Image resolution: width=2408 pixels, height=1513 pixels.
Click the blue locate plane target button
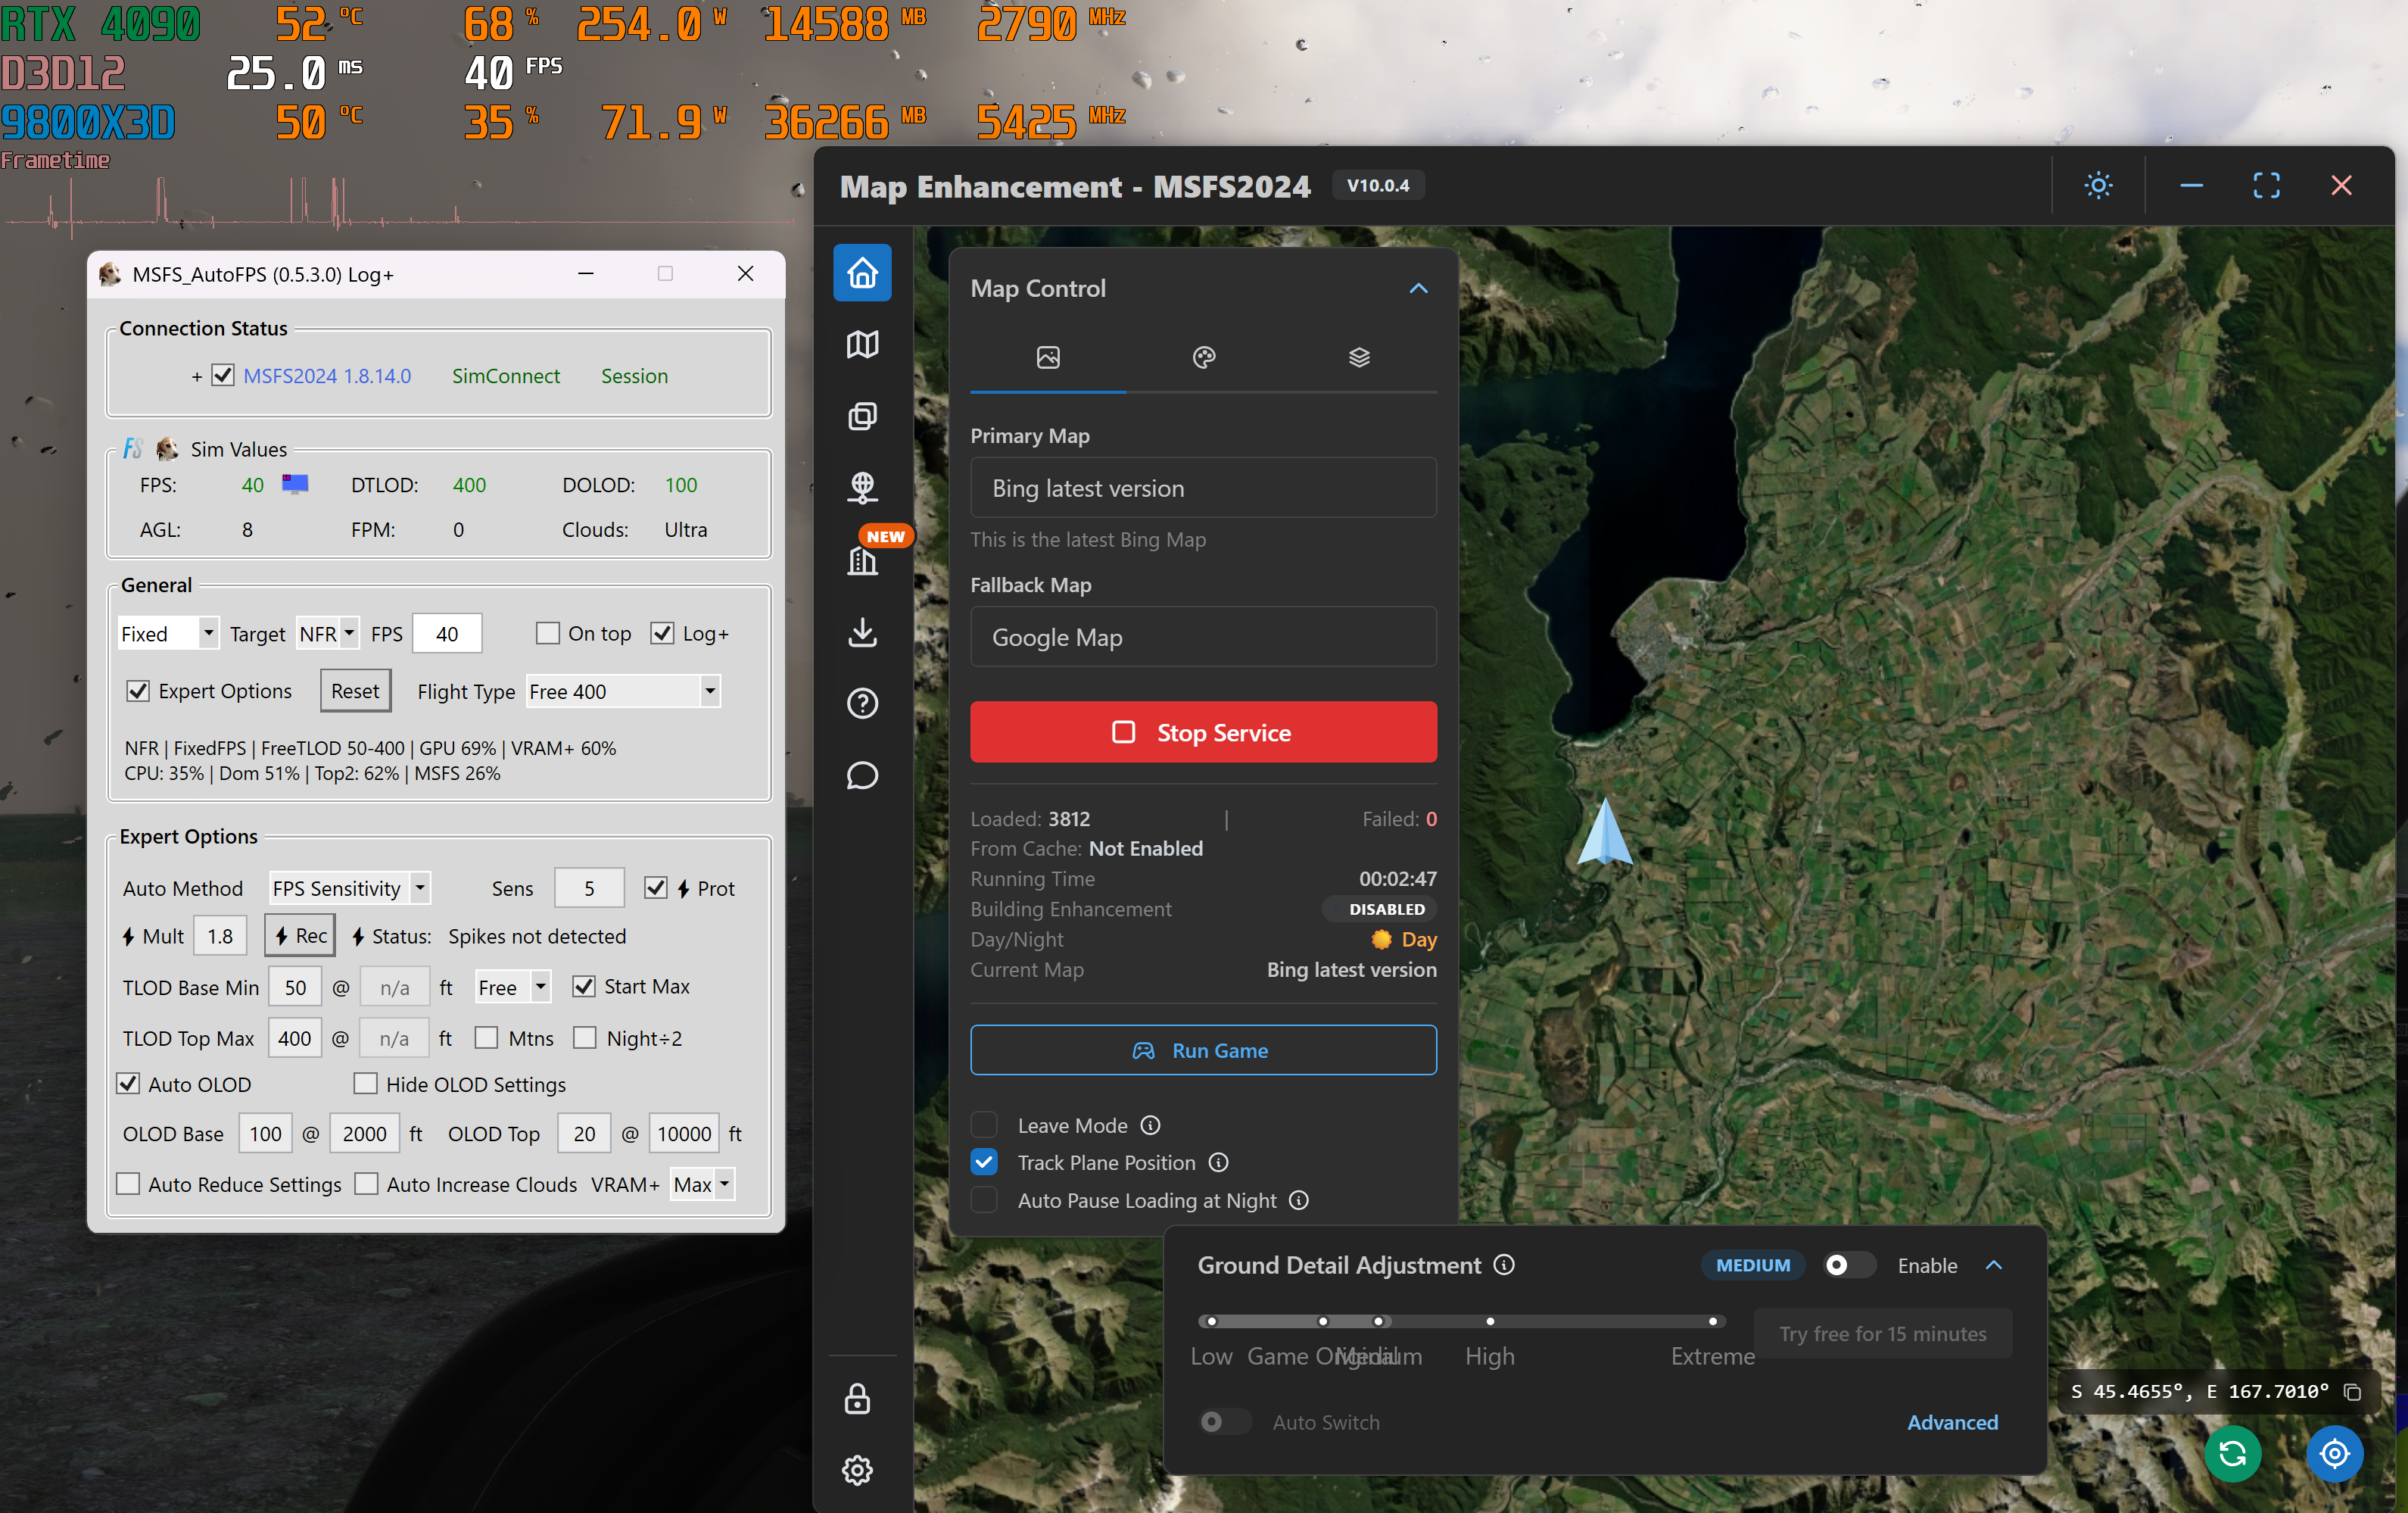pyautogui.click(x=2334, y=1453)
